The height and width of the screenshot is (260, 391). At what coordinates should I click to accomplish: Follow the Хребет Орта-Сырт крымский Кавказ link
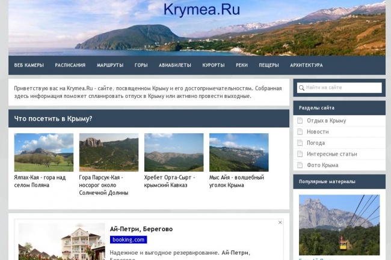[x=170, y=181]
